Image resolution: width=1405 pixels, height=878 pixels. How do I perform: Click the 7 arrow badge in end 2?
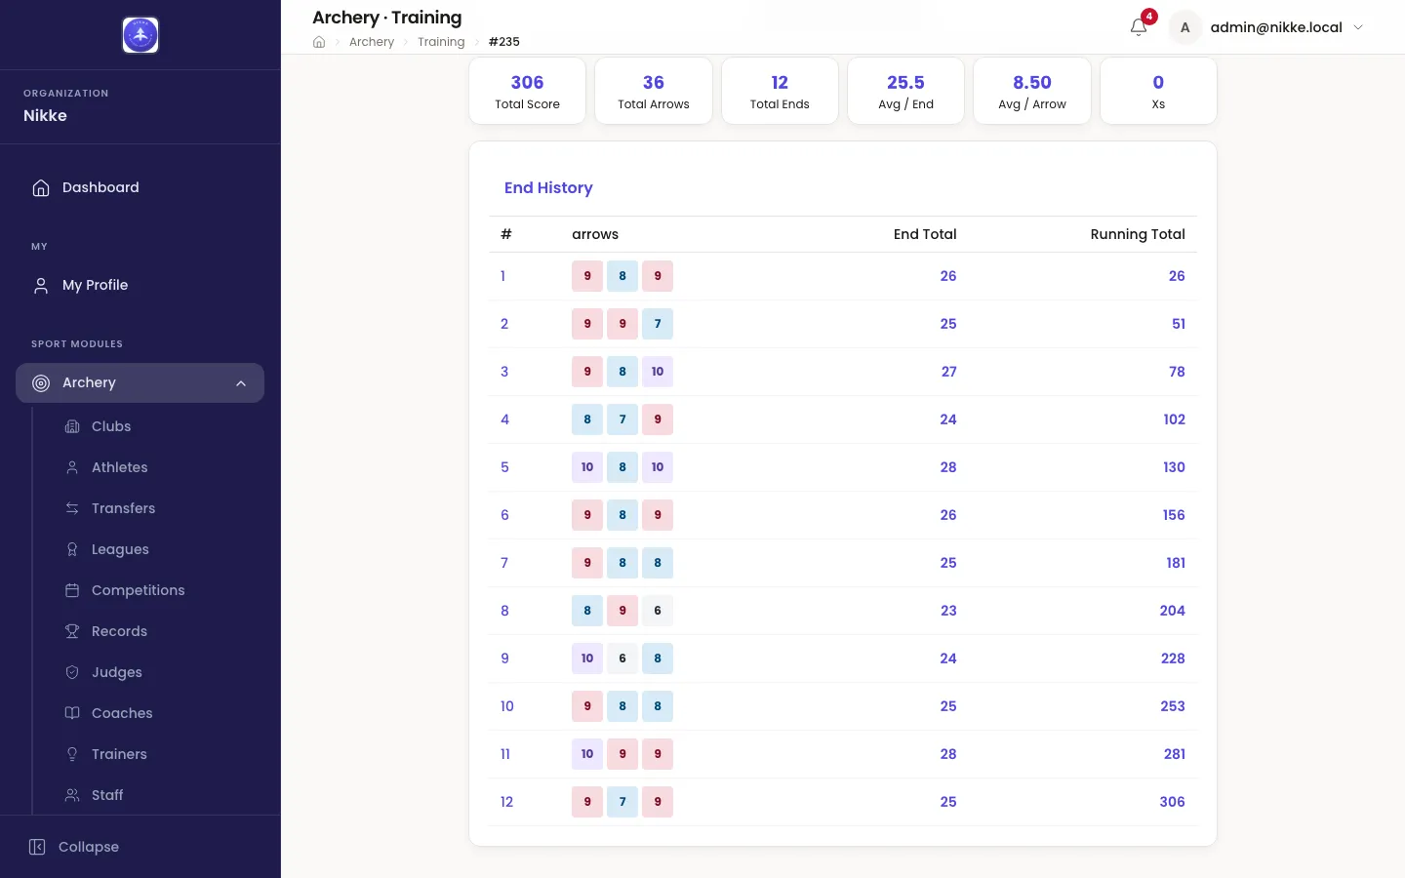[x=658, y=324]
